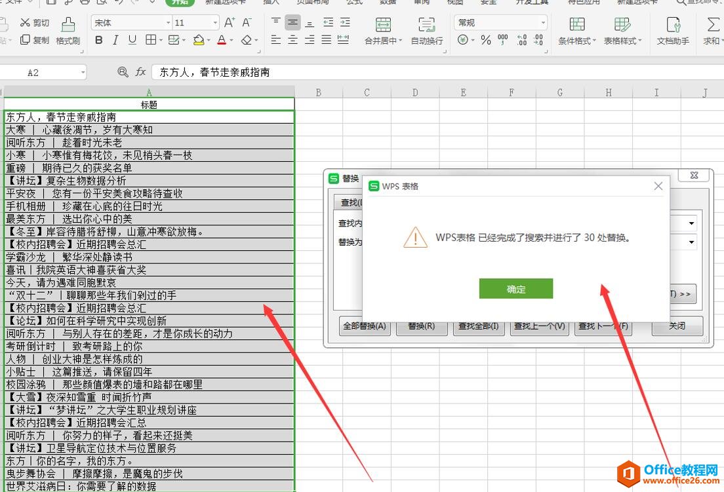Select cell '东方人，春节走亲戚指南'
This screenshot has width=724, height=492.
149,117
